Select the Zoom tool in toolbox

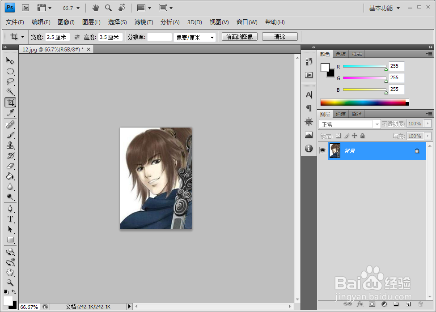click(10, 283)
